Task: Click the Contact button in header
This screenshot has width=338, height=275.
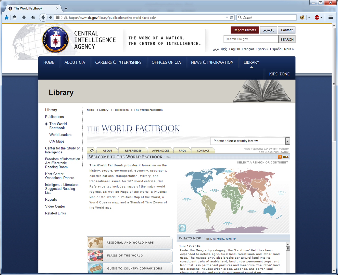Action: tap(287, 30)
